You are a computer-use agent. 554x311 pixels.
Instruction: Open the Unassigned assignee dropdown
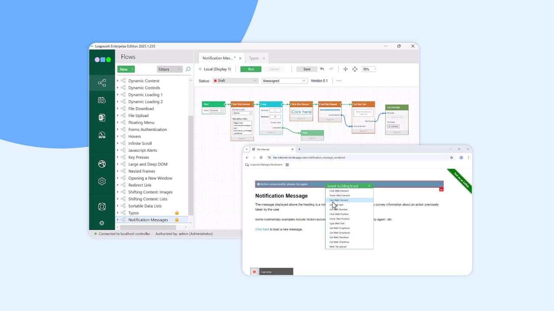pyautogui.click(x=284, y=81)
